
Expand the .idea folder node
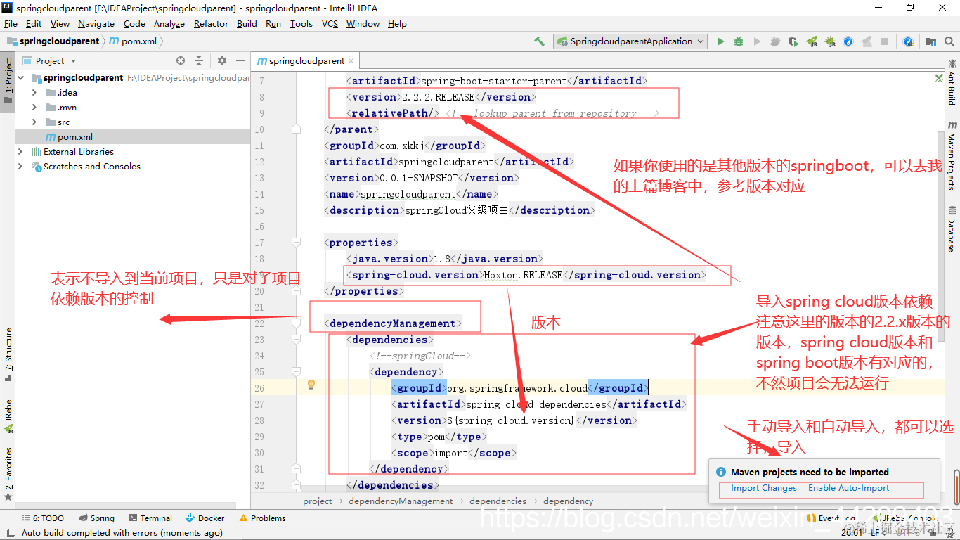pos(34,93)
